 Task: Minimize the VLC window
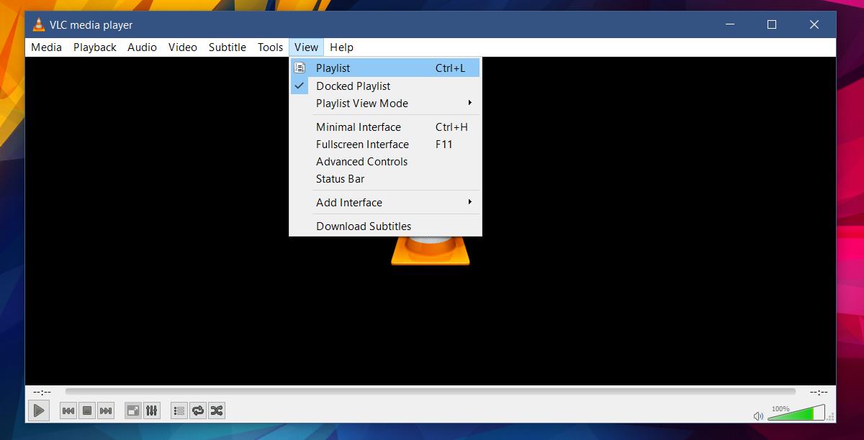729,24
